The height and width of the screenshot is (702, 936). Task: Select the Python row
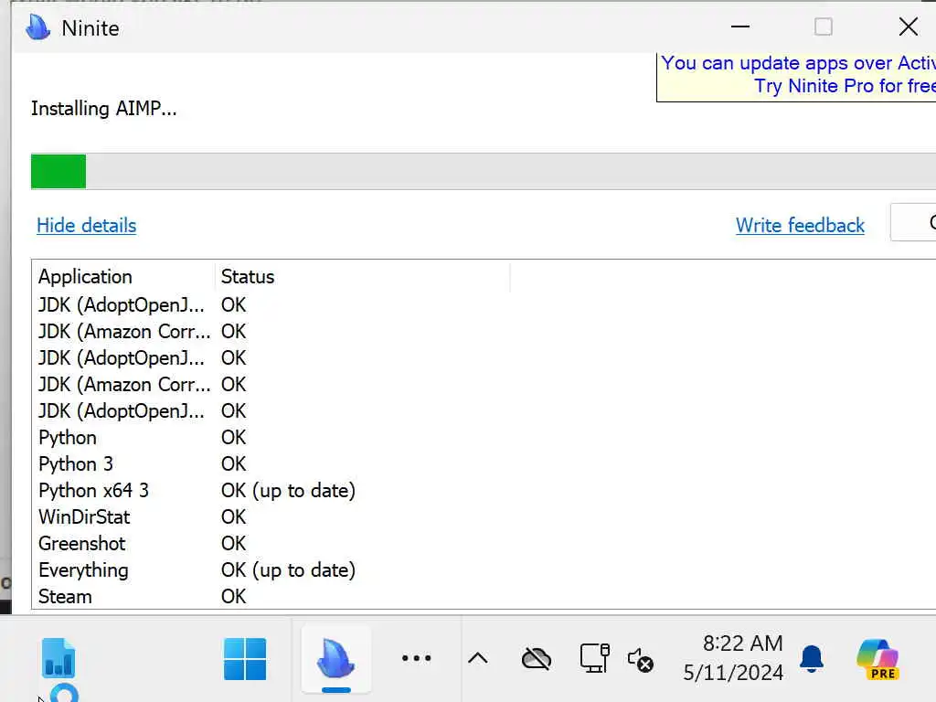(484, 438)
